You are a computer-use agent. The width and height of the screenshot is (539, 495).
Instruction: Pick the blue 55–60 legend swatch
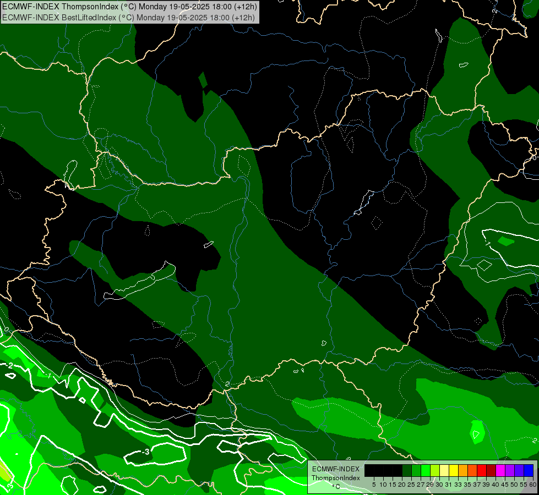[x=529, y=471]
